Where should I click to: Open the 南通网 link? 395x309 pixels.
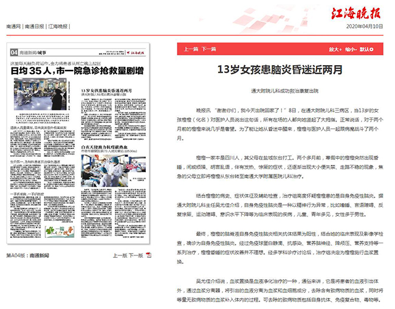13,27
